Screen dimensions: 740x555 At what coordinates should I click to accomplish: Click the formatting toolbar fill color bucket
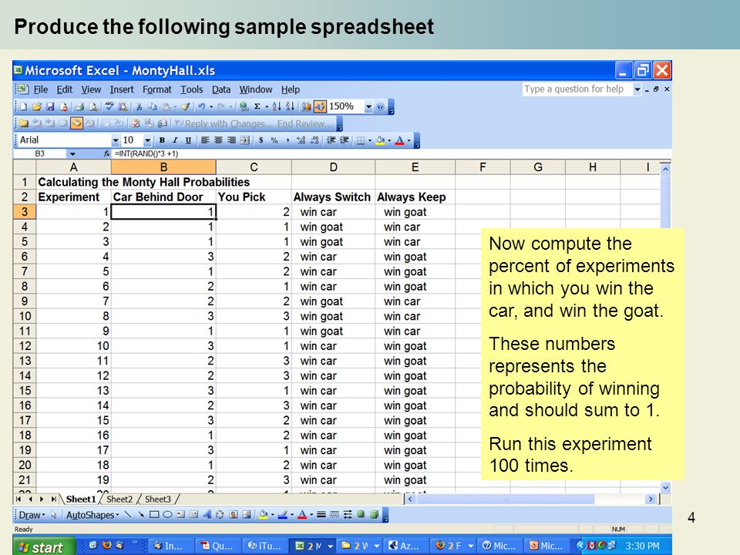380,140
